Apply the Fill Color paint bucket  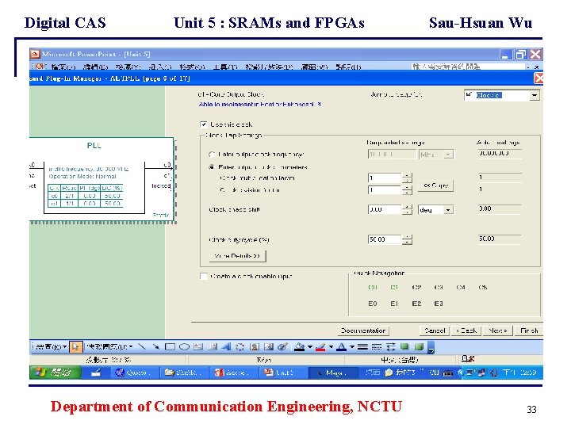300,347
